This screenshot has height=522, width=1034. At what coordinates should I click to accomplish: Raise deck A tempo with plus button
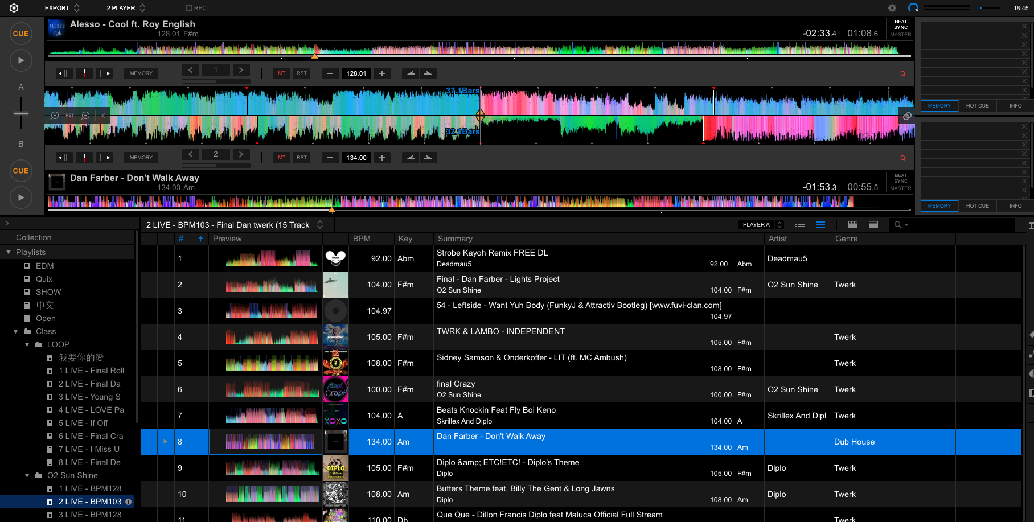[x=382, y=73]
